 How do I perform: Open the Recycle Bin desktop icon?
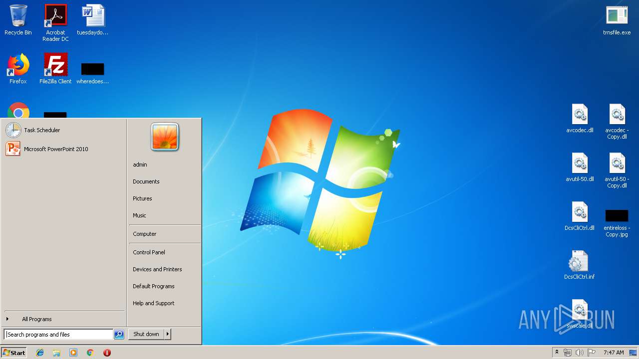(18, 20)
